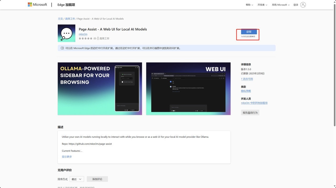336x188 pixels.
Task: Click the 获取 button
Action: [x=249, y=32]
